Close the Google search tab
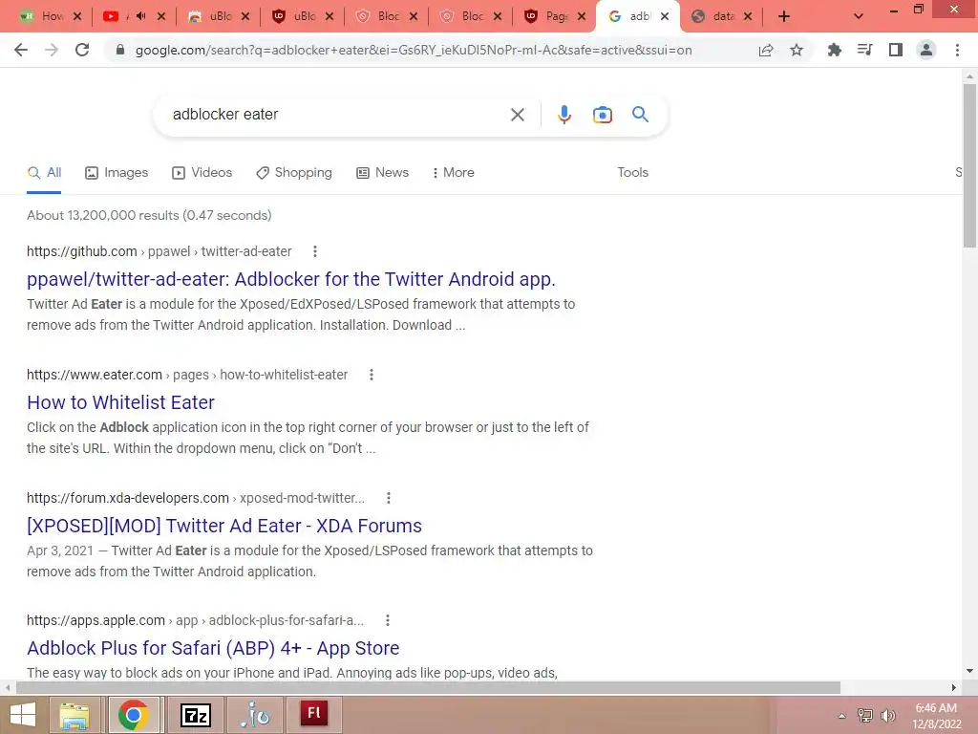The width and height of the screenshot is (978, 734). (665, 16)
